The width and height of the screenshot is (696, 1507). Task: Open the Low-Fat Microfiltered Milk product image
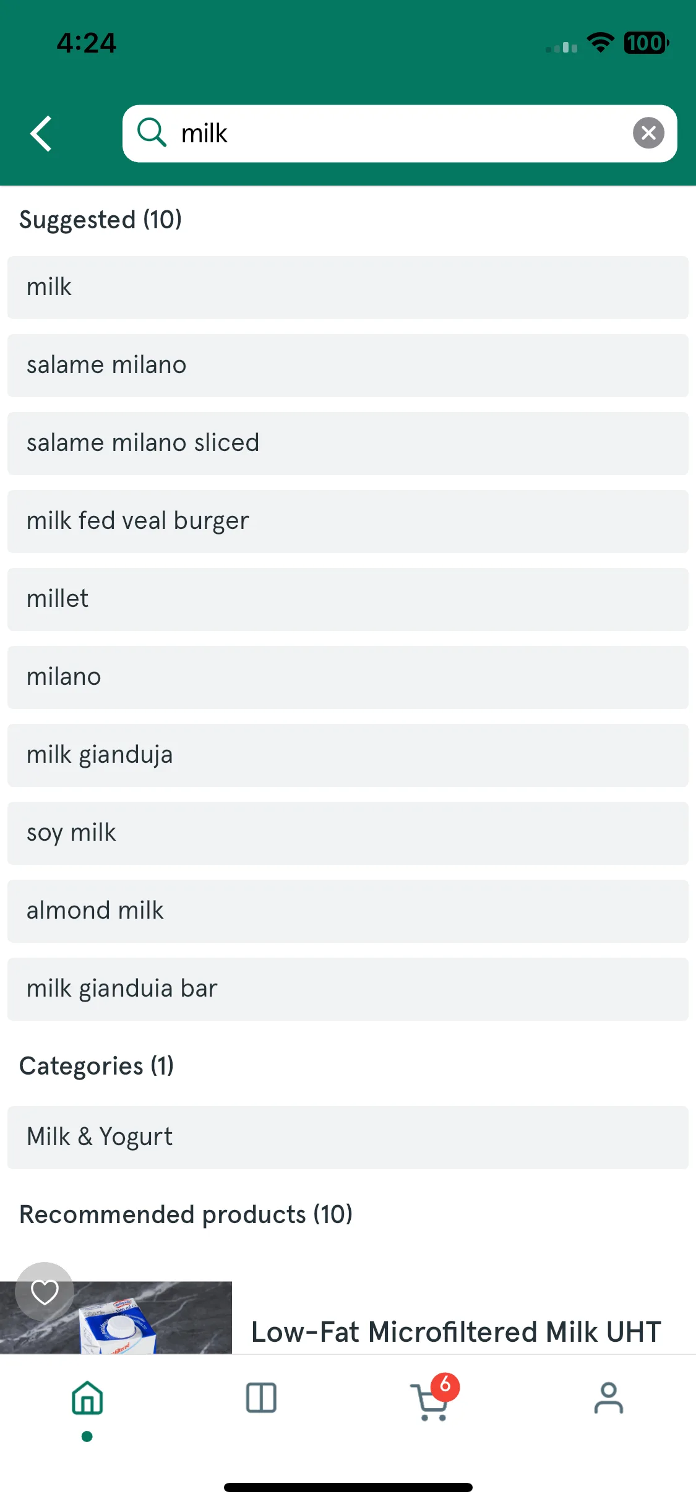116,1318
